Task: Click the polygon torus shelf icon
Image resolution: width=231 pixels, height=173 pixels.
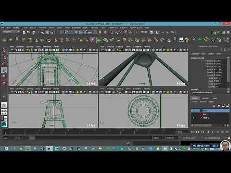Action: [49, 40]
